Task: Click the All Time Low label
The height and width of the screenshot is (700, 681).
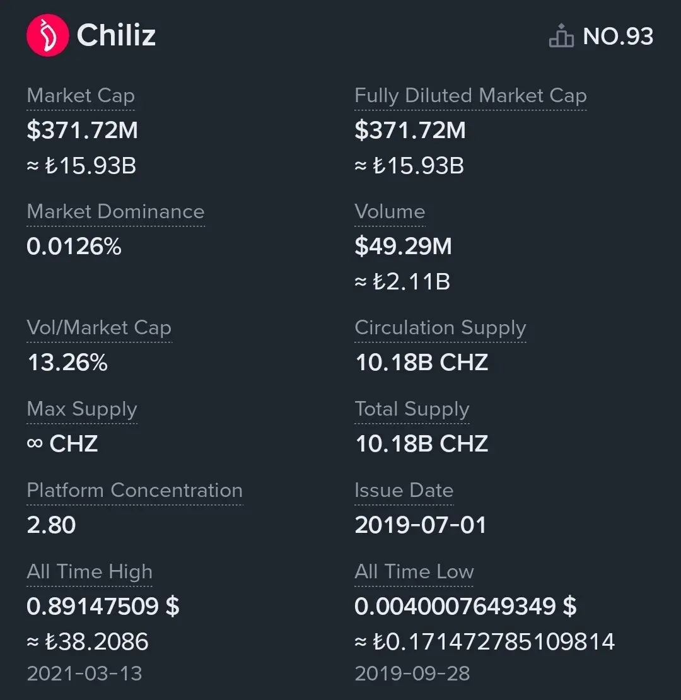Action: 414,572
